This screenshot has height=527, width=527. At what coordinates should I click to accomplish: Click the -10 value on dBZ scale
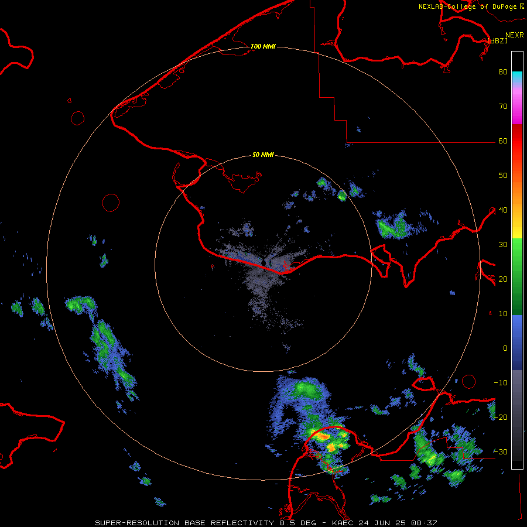[501, 383]
